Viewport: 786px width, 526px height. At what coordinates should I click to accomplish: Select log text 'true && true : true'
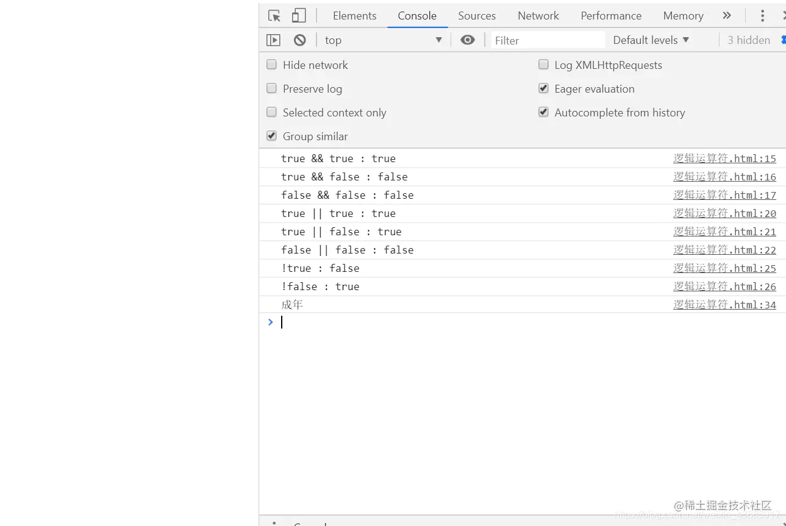coord(338,158)
